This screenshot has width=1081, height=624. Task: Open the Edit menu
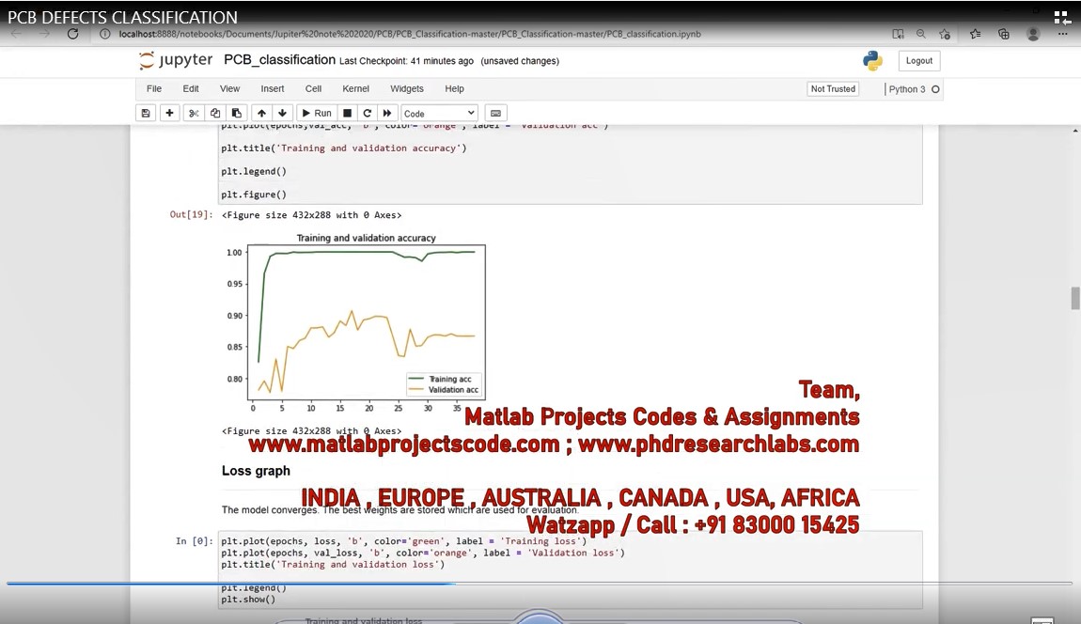[x=191, y=89]
